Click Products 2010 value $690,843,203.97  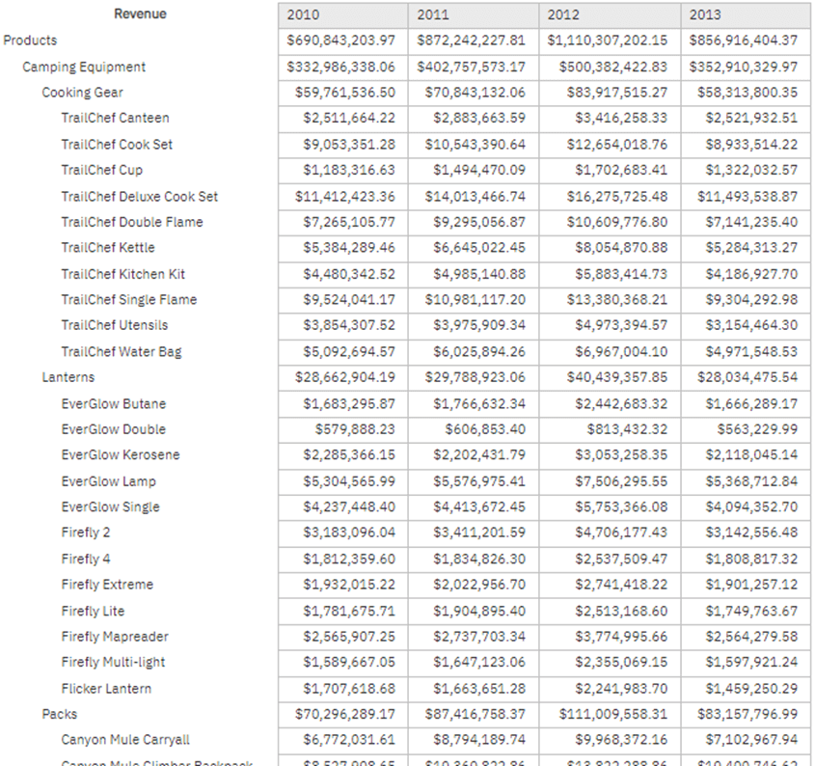click(341, 41)
